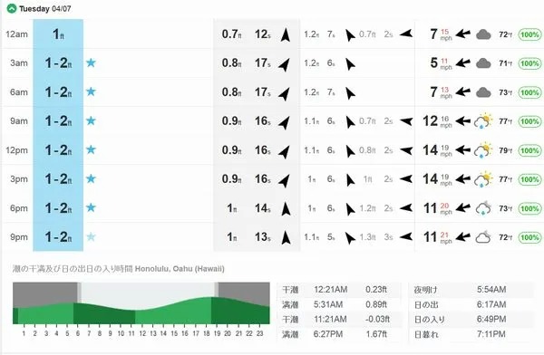The height and width of the screenshot is (355, 544).
Task: Select the 1-2ft surf cell at 6am
Action: [58, 92]
